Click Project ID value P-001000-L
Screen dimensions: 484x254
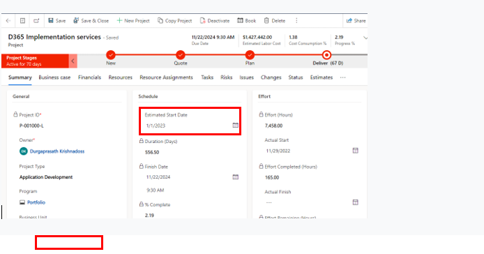pyautogui.click(x=31, y=126)
